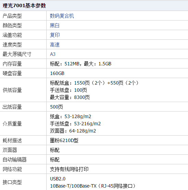Click the 耗材描述 row label
188x190 pixels.
(12, 141)
